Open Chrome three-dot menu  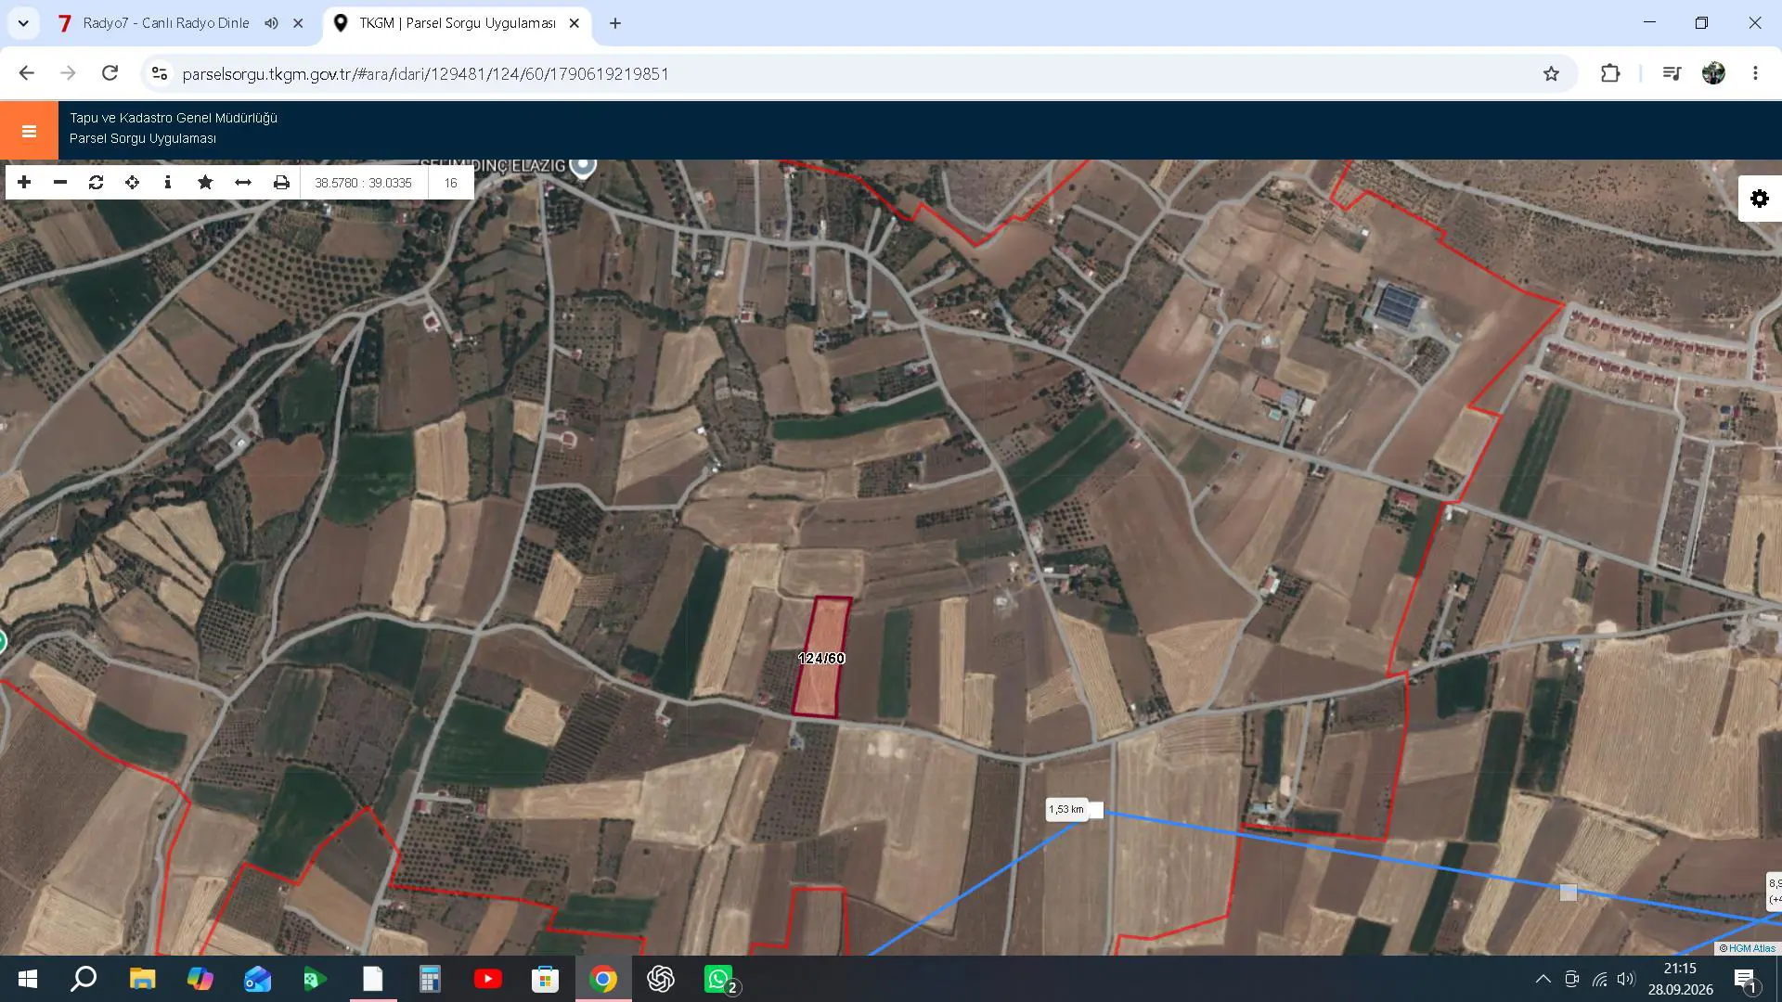click(1755, 73)
